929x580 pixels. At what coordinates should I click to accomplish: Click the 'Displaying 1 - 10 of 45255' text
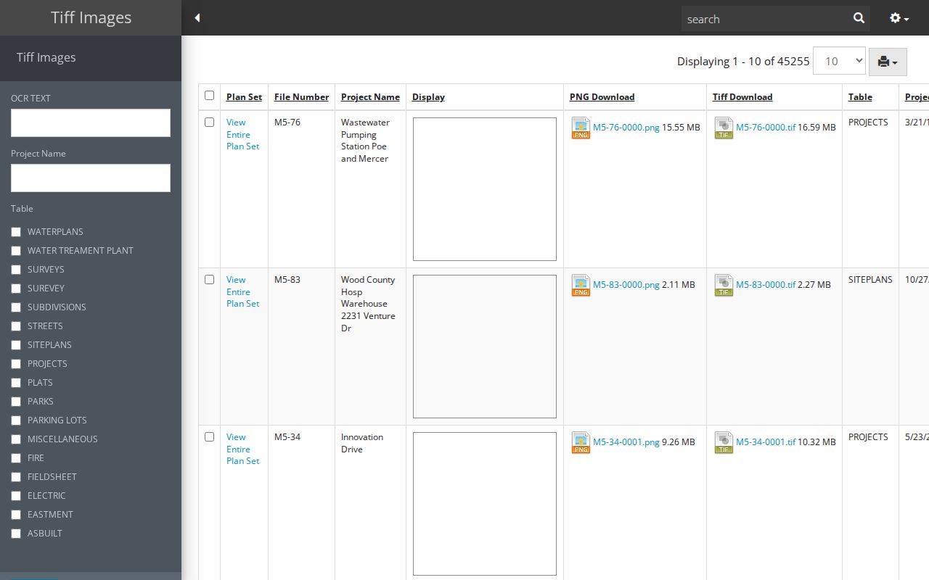(x=743, y=62)
